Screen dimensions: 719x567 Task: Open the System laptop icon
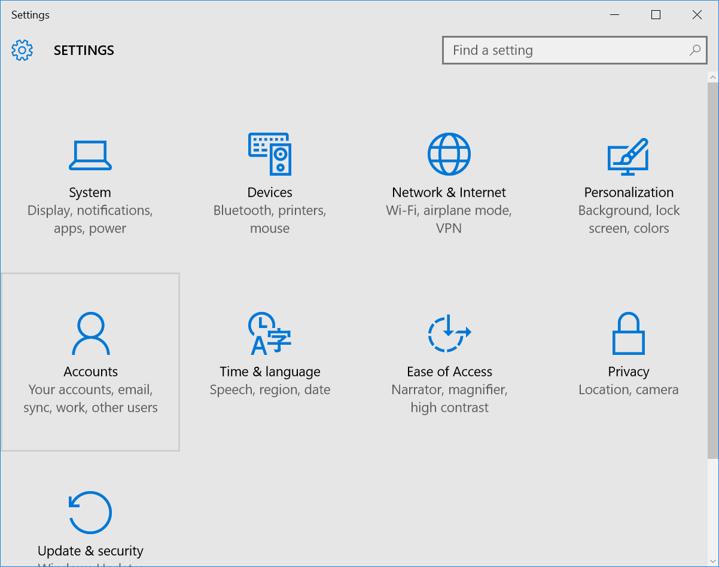[90, 155]
